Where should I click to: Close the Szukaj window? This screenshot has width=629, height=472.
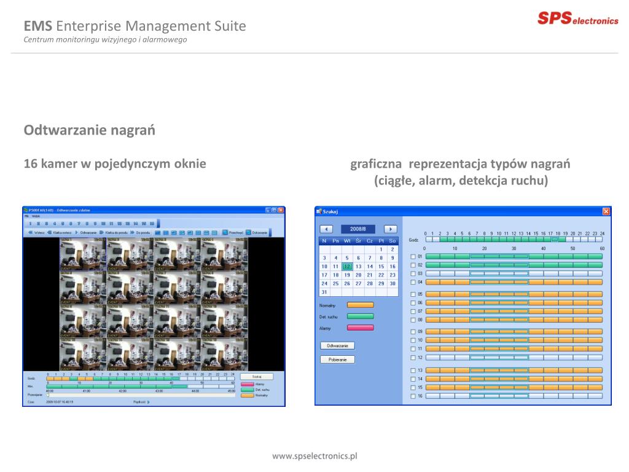pos(606,211)
